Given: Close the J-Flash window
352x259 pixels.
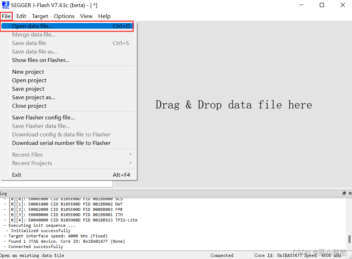Looking at the screenshot, I should (342, 5).
